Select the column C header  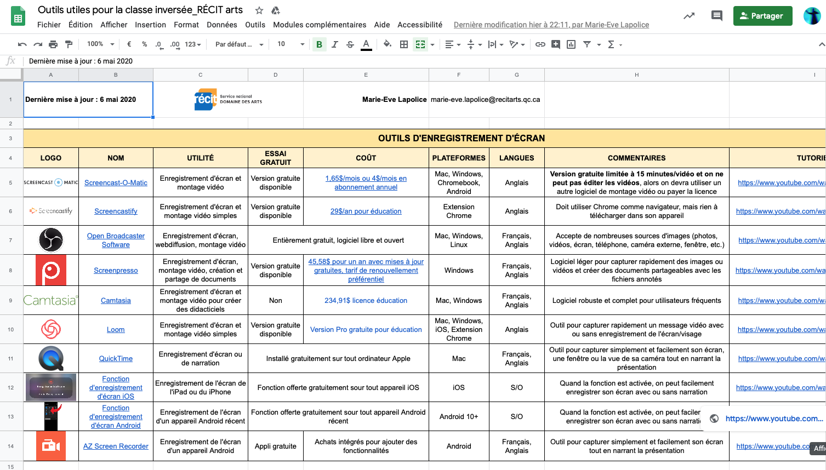click(x=201, y=75)
